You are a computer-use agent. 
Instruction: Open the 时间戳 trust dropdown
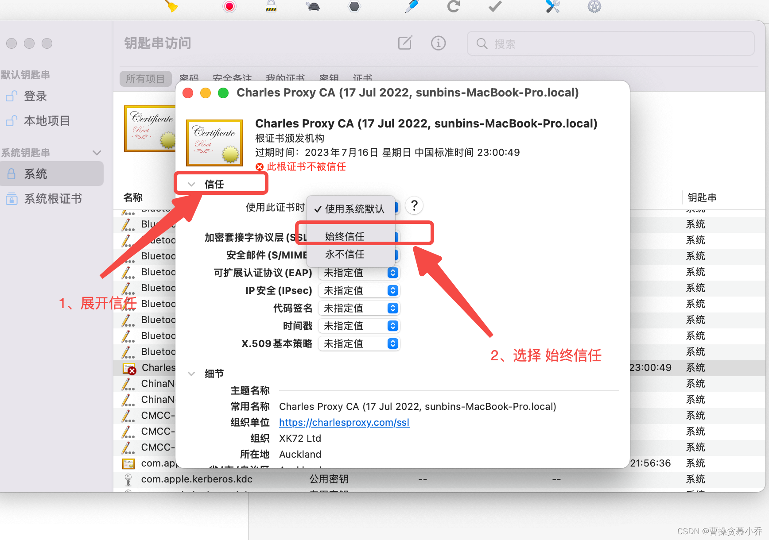(359, 326)
